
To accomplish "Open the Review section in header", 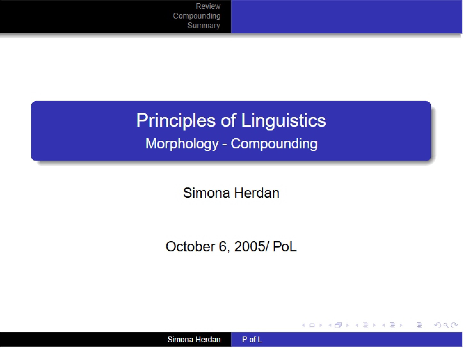I will (208, 6).
